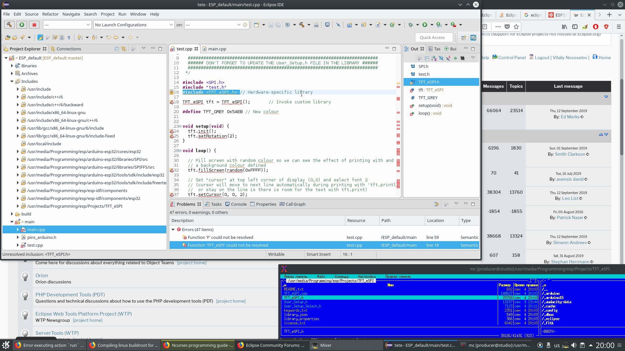Click the Quick Access search field
Image resolution: width=625 pixels, height=351 pixels.
434,37
